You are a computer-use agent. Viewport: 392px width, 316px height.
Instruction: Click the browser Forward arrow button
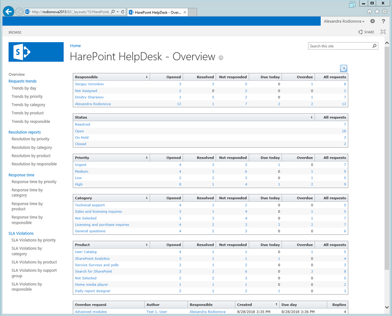point(19,12)
